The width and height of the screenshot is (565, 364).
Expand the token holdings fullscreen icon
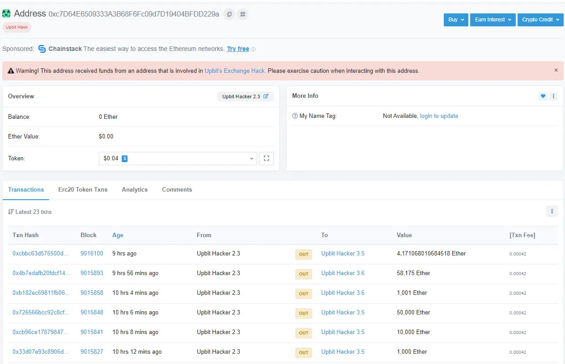267,158
